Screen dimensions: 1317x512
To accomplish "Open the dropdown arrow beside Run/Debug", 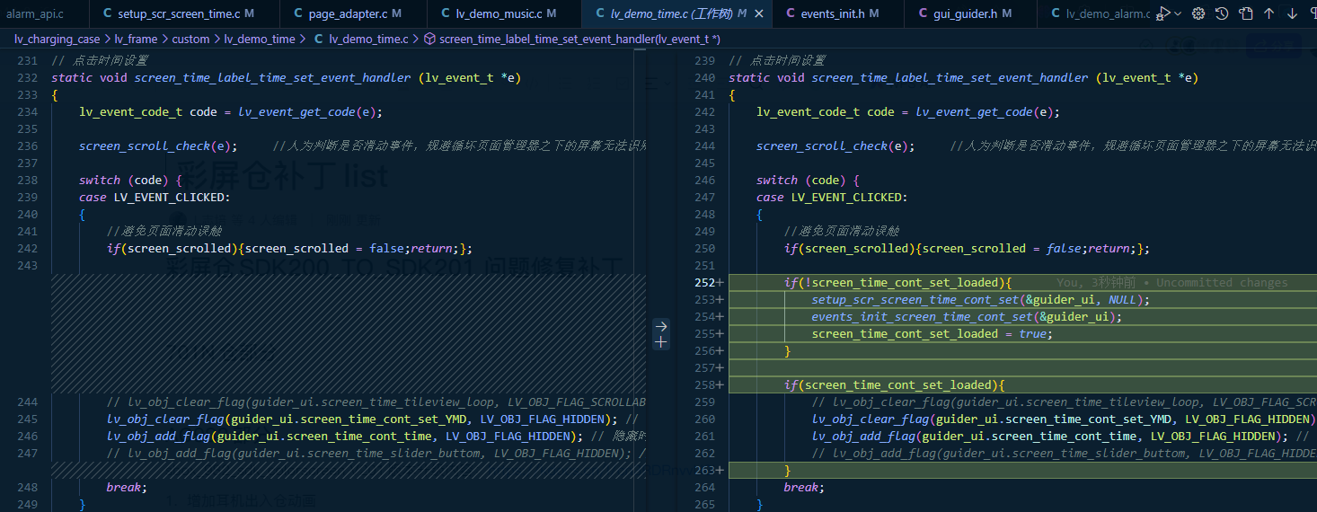I will click(1179, 13).
